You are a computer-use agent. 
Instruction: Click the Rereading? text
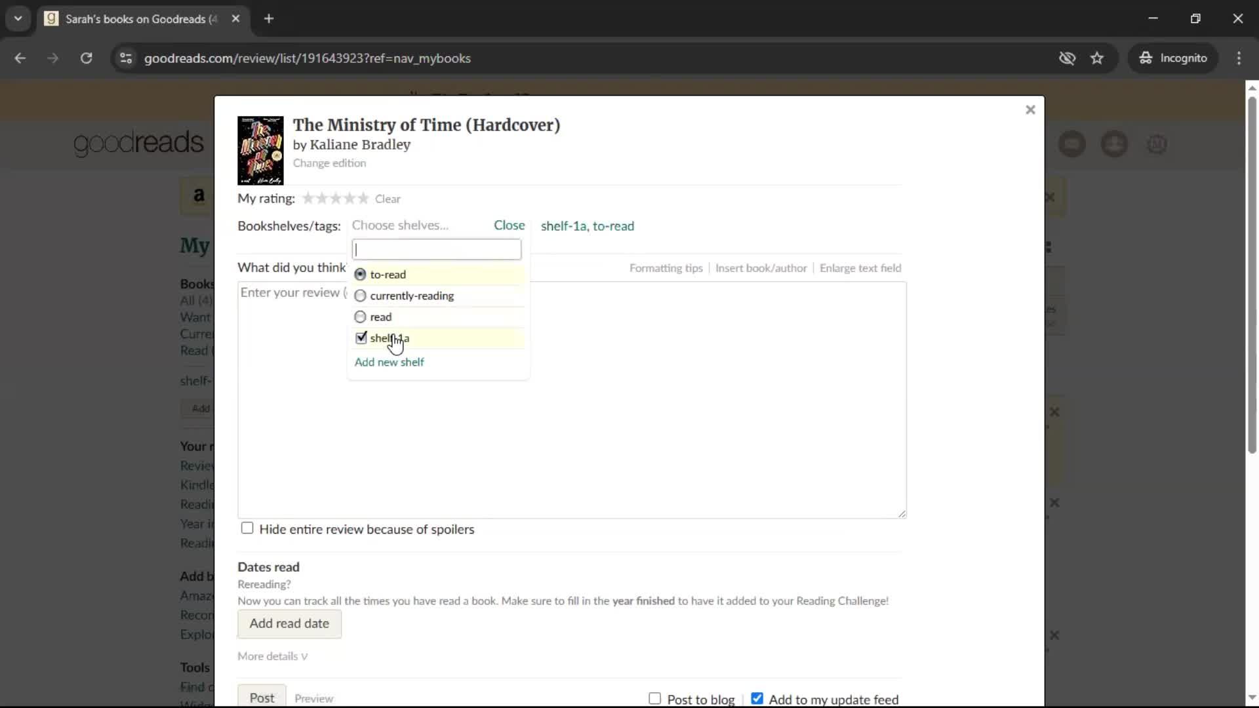click(264, 585)
